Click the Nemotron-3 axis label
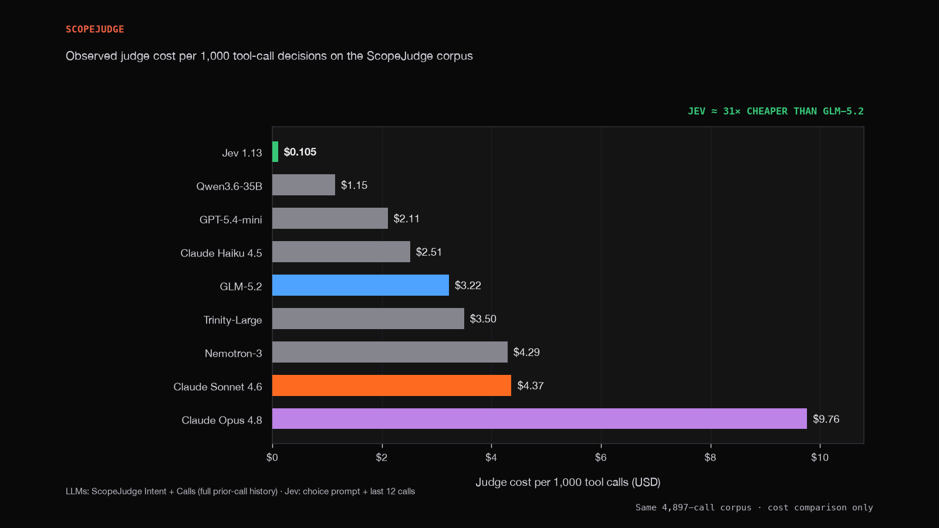The image size is (939, 528). (233, 354)
